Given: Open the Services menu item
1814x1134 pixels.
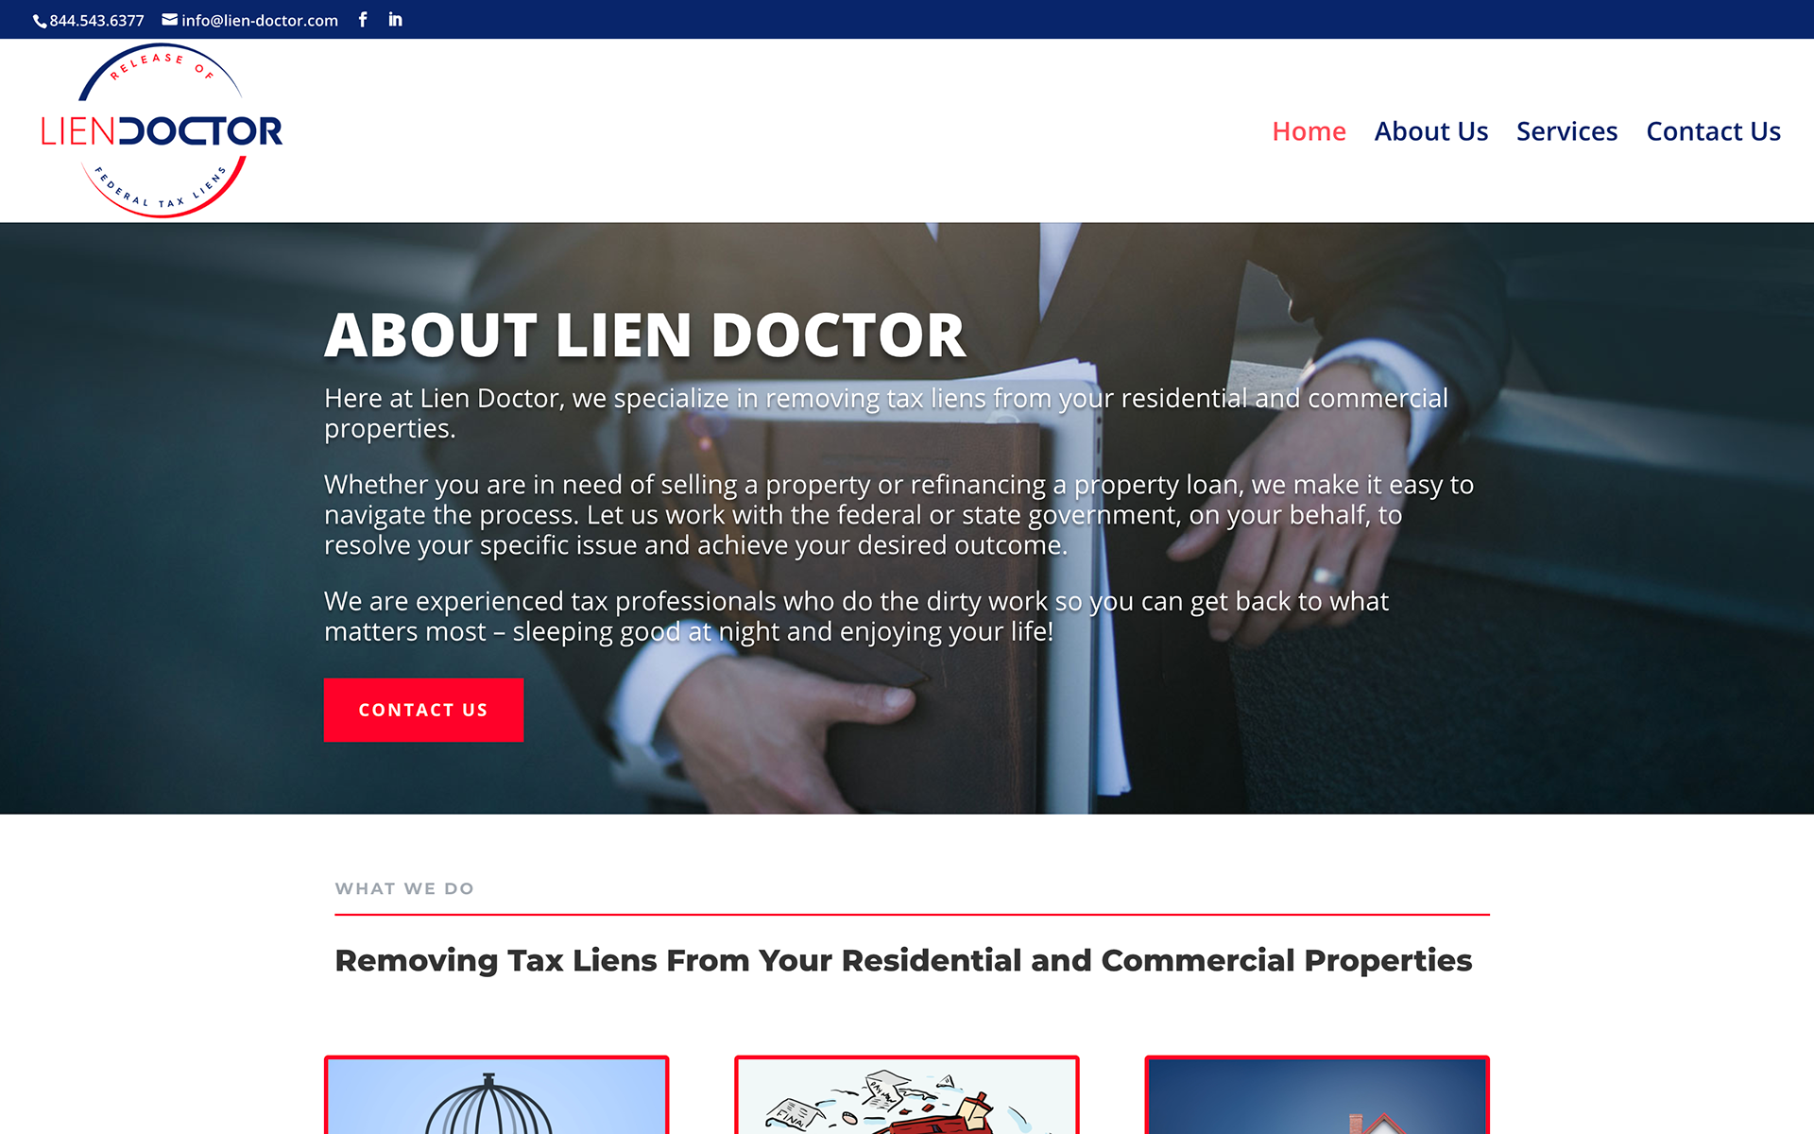Looking at the screenshot, I should (x=1566, y=131).
